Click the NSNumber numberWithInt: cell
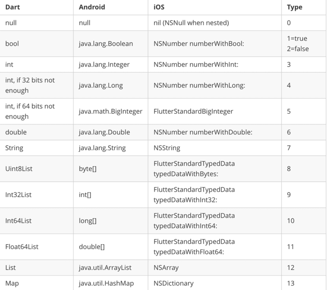 pyautogui.click(x=196, y=64)
